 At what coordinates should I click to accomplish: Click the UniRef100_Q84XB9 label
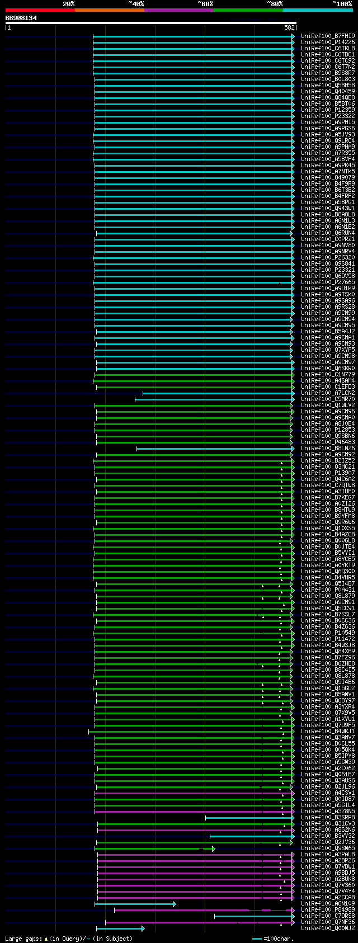(328, 651)
